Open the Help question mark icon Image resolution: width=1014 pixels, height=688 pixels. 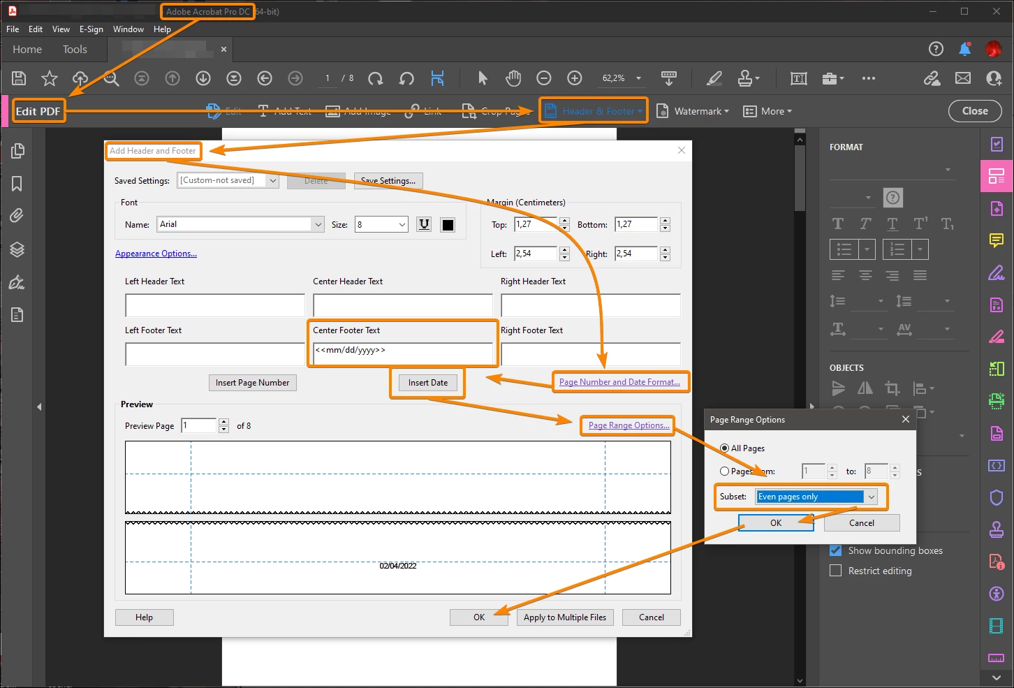[x=936, y=49]
